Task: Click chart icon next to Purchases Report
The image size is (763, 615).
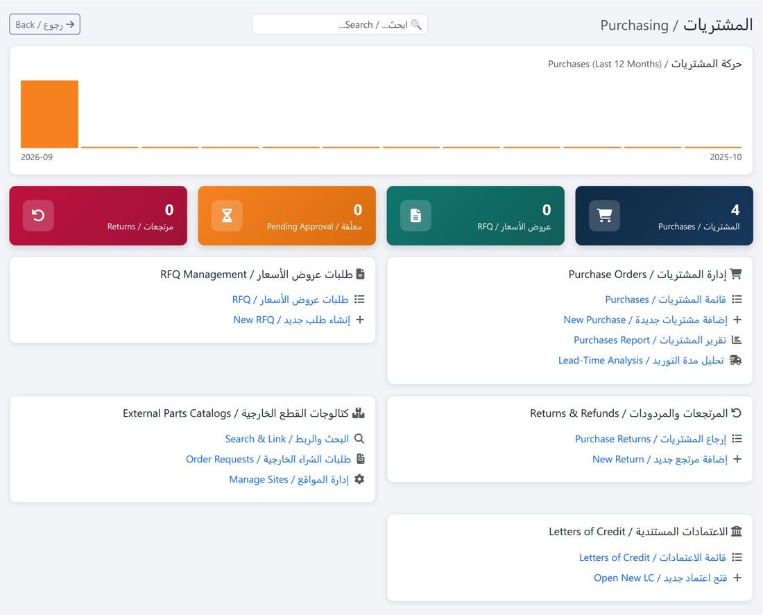Action: pos(737,340)
